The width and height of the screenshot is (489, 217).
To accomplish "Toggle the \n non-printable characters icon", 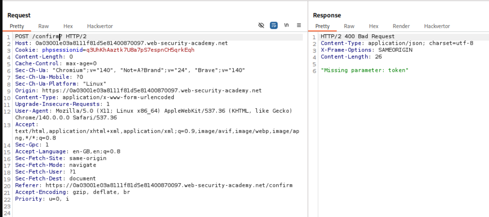I will click(x=286, y=26).
